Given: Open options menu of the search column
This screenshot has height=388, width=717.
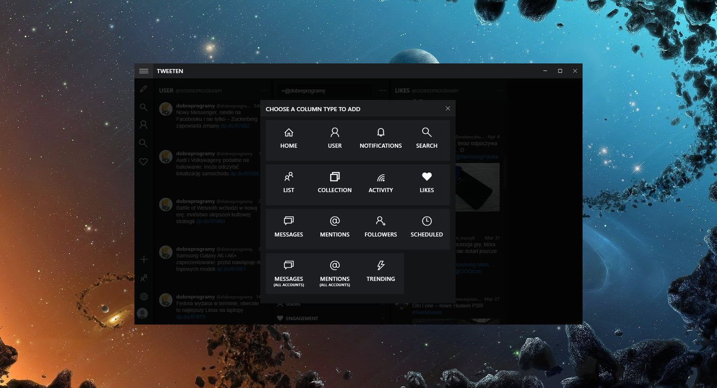Looking at the screenshot, I should [x=383, y=90].
